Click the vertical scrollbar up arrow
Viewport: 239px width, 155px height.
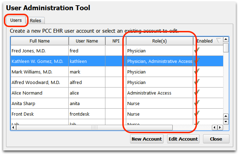(x=226, y=39)
